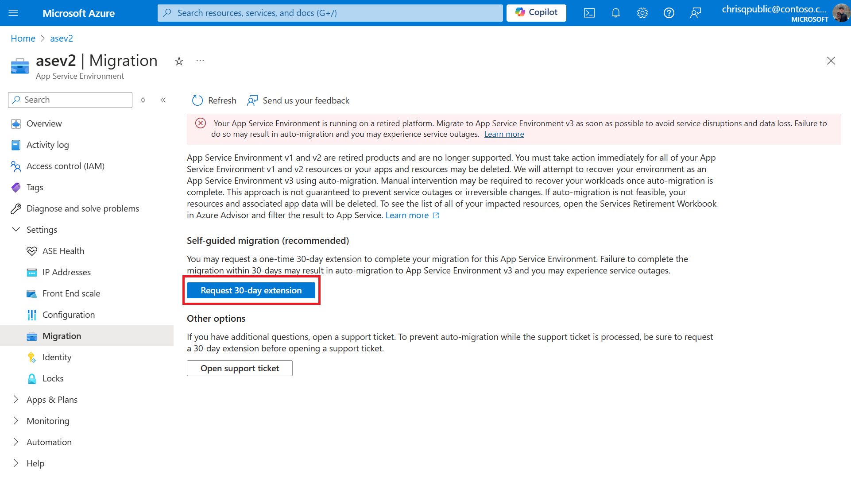Toggle the search panel collapse arrow

[x=163, y=99]
